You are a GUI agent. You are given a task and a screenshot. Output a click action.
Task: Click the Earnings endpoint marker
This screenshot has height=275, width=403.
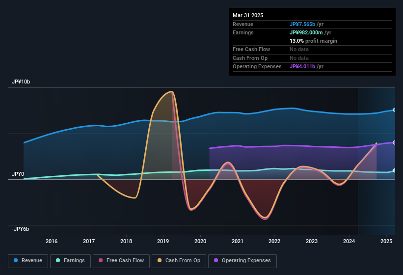click(395, 171)
